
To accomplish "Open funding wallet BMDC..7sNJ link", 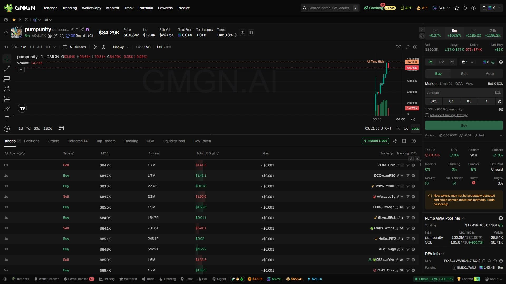I will point(466,268).
